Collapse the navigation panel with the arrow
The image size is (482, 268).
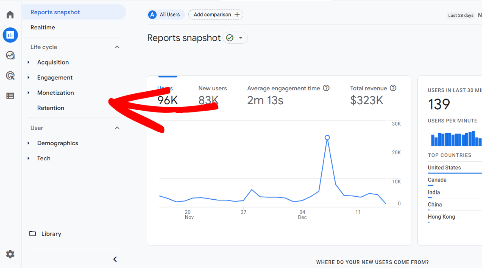click(x=115, y=259)
